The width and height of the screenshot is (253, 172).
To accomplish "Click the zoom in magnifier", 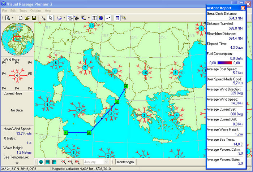I will coord(64,162).
